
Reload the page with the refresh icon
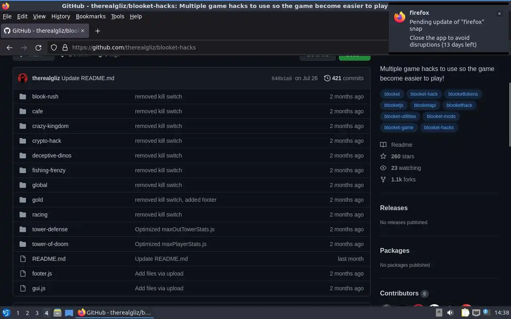click(38, 47)
